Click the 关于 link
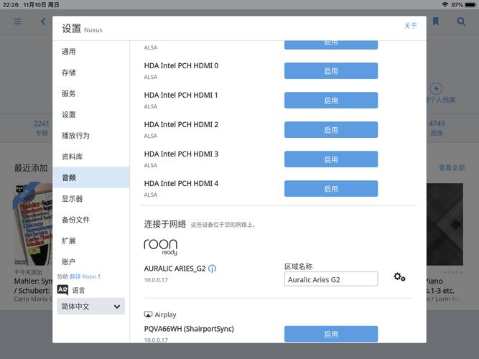The height and width of the screenshot is (359, 479). coord(411,26)
